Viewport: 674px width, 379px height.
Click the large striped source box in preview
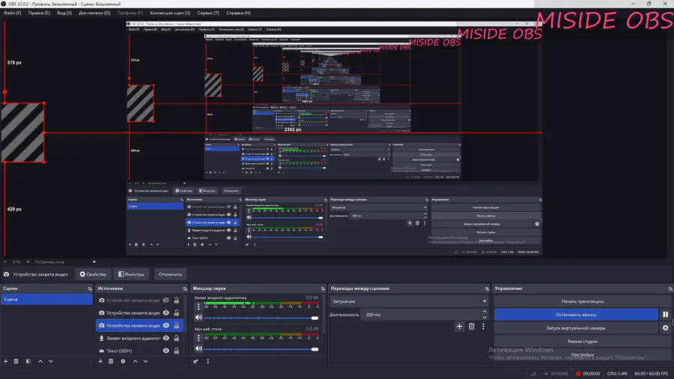tap(23, 133)
